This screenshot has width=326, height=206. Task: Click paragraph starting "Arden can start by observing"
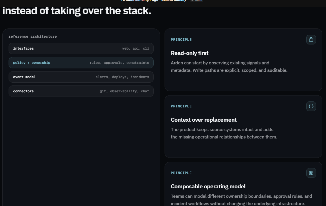coord(229,67)
